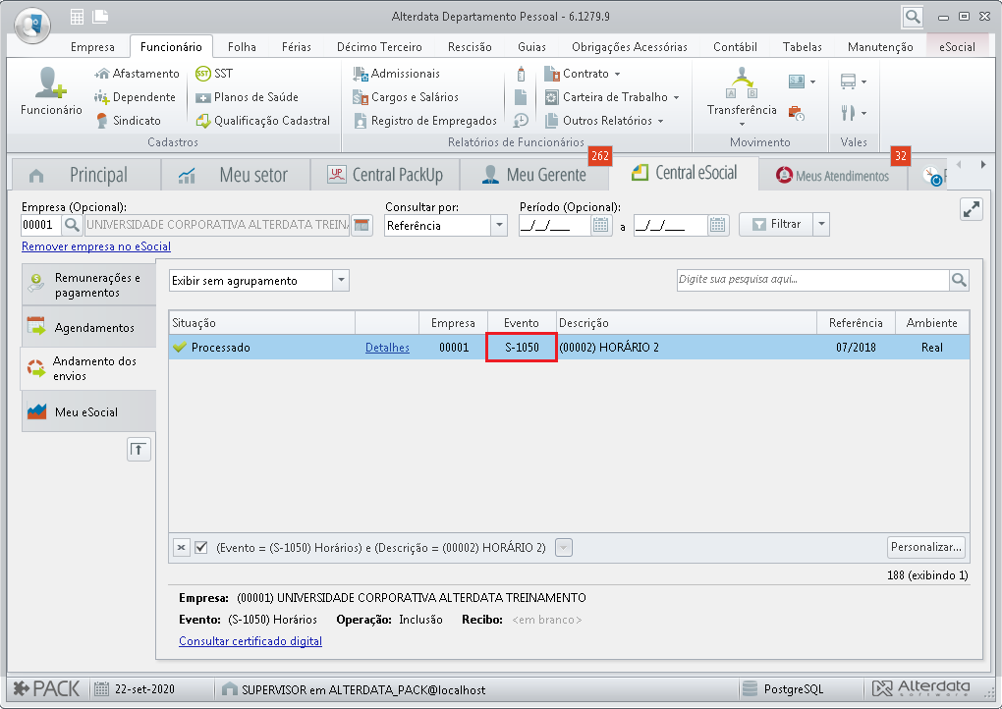The height and width of the screenshot is (709, 1002).
Task: Switch to the Rescisão ribbon tab
Action: point(470,46)
